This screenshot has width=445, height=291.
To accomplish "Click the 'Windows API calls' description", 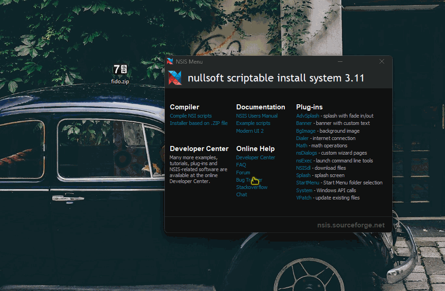I will click(336, 190).
